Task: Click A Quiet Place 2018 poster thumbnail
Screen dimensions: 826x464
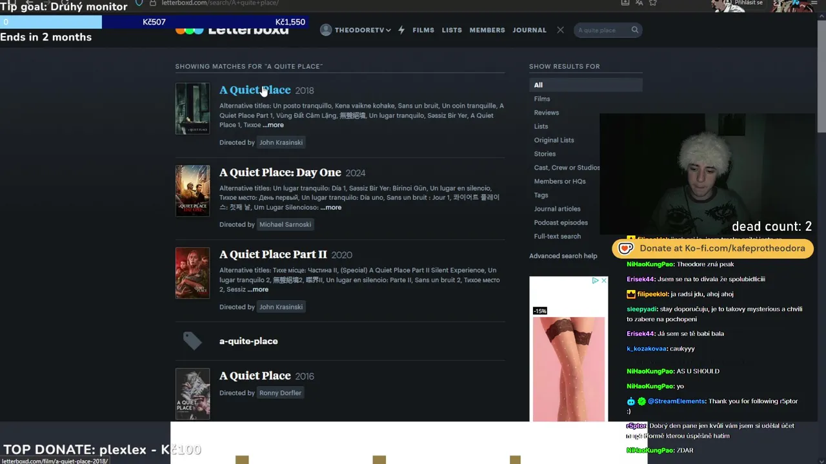Action: click(192, 108)
